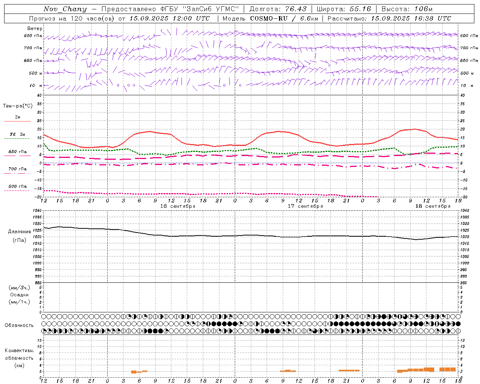Click the Ветер wind panel label
Screen dimensions: 480x384
(x=34, y=28)
